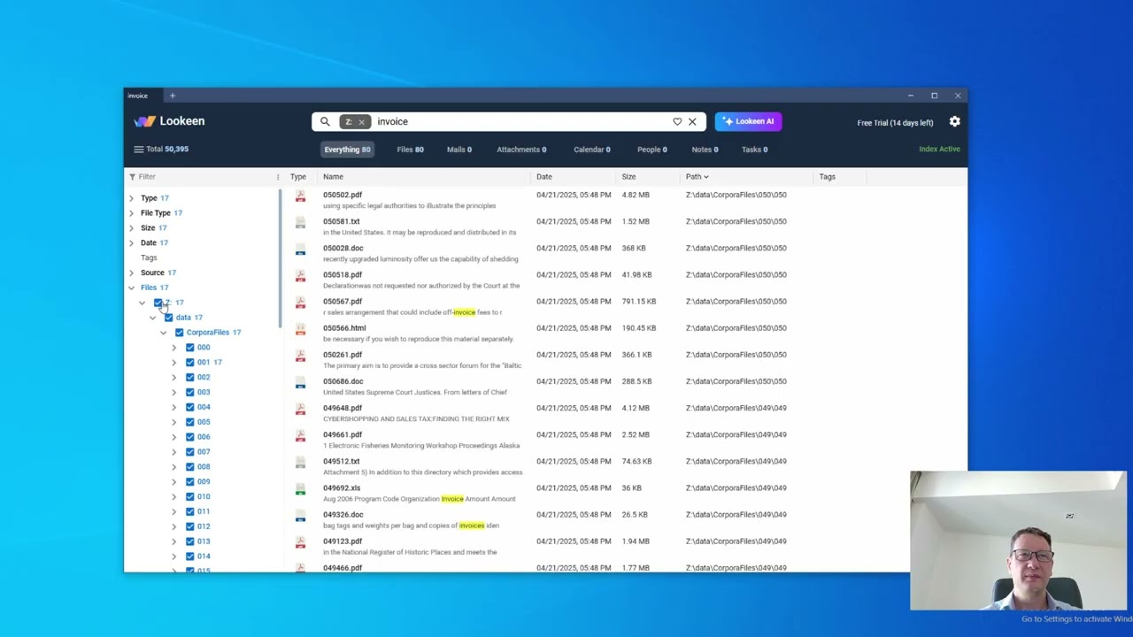This screenshot has width=1133, height=637.
Task: Click PDF icon of 050261.pdf
Action: pyautogui.click(x=300, y=356)
